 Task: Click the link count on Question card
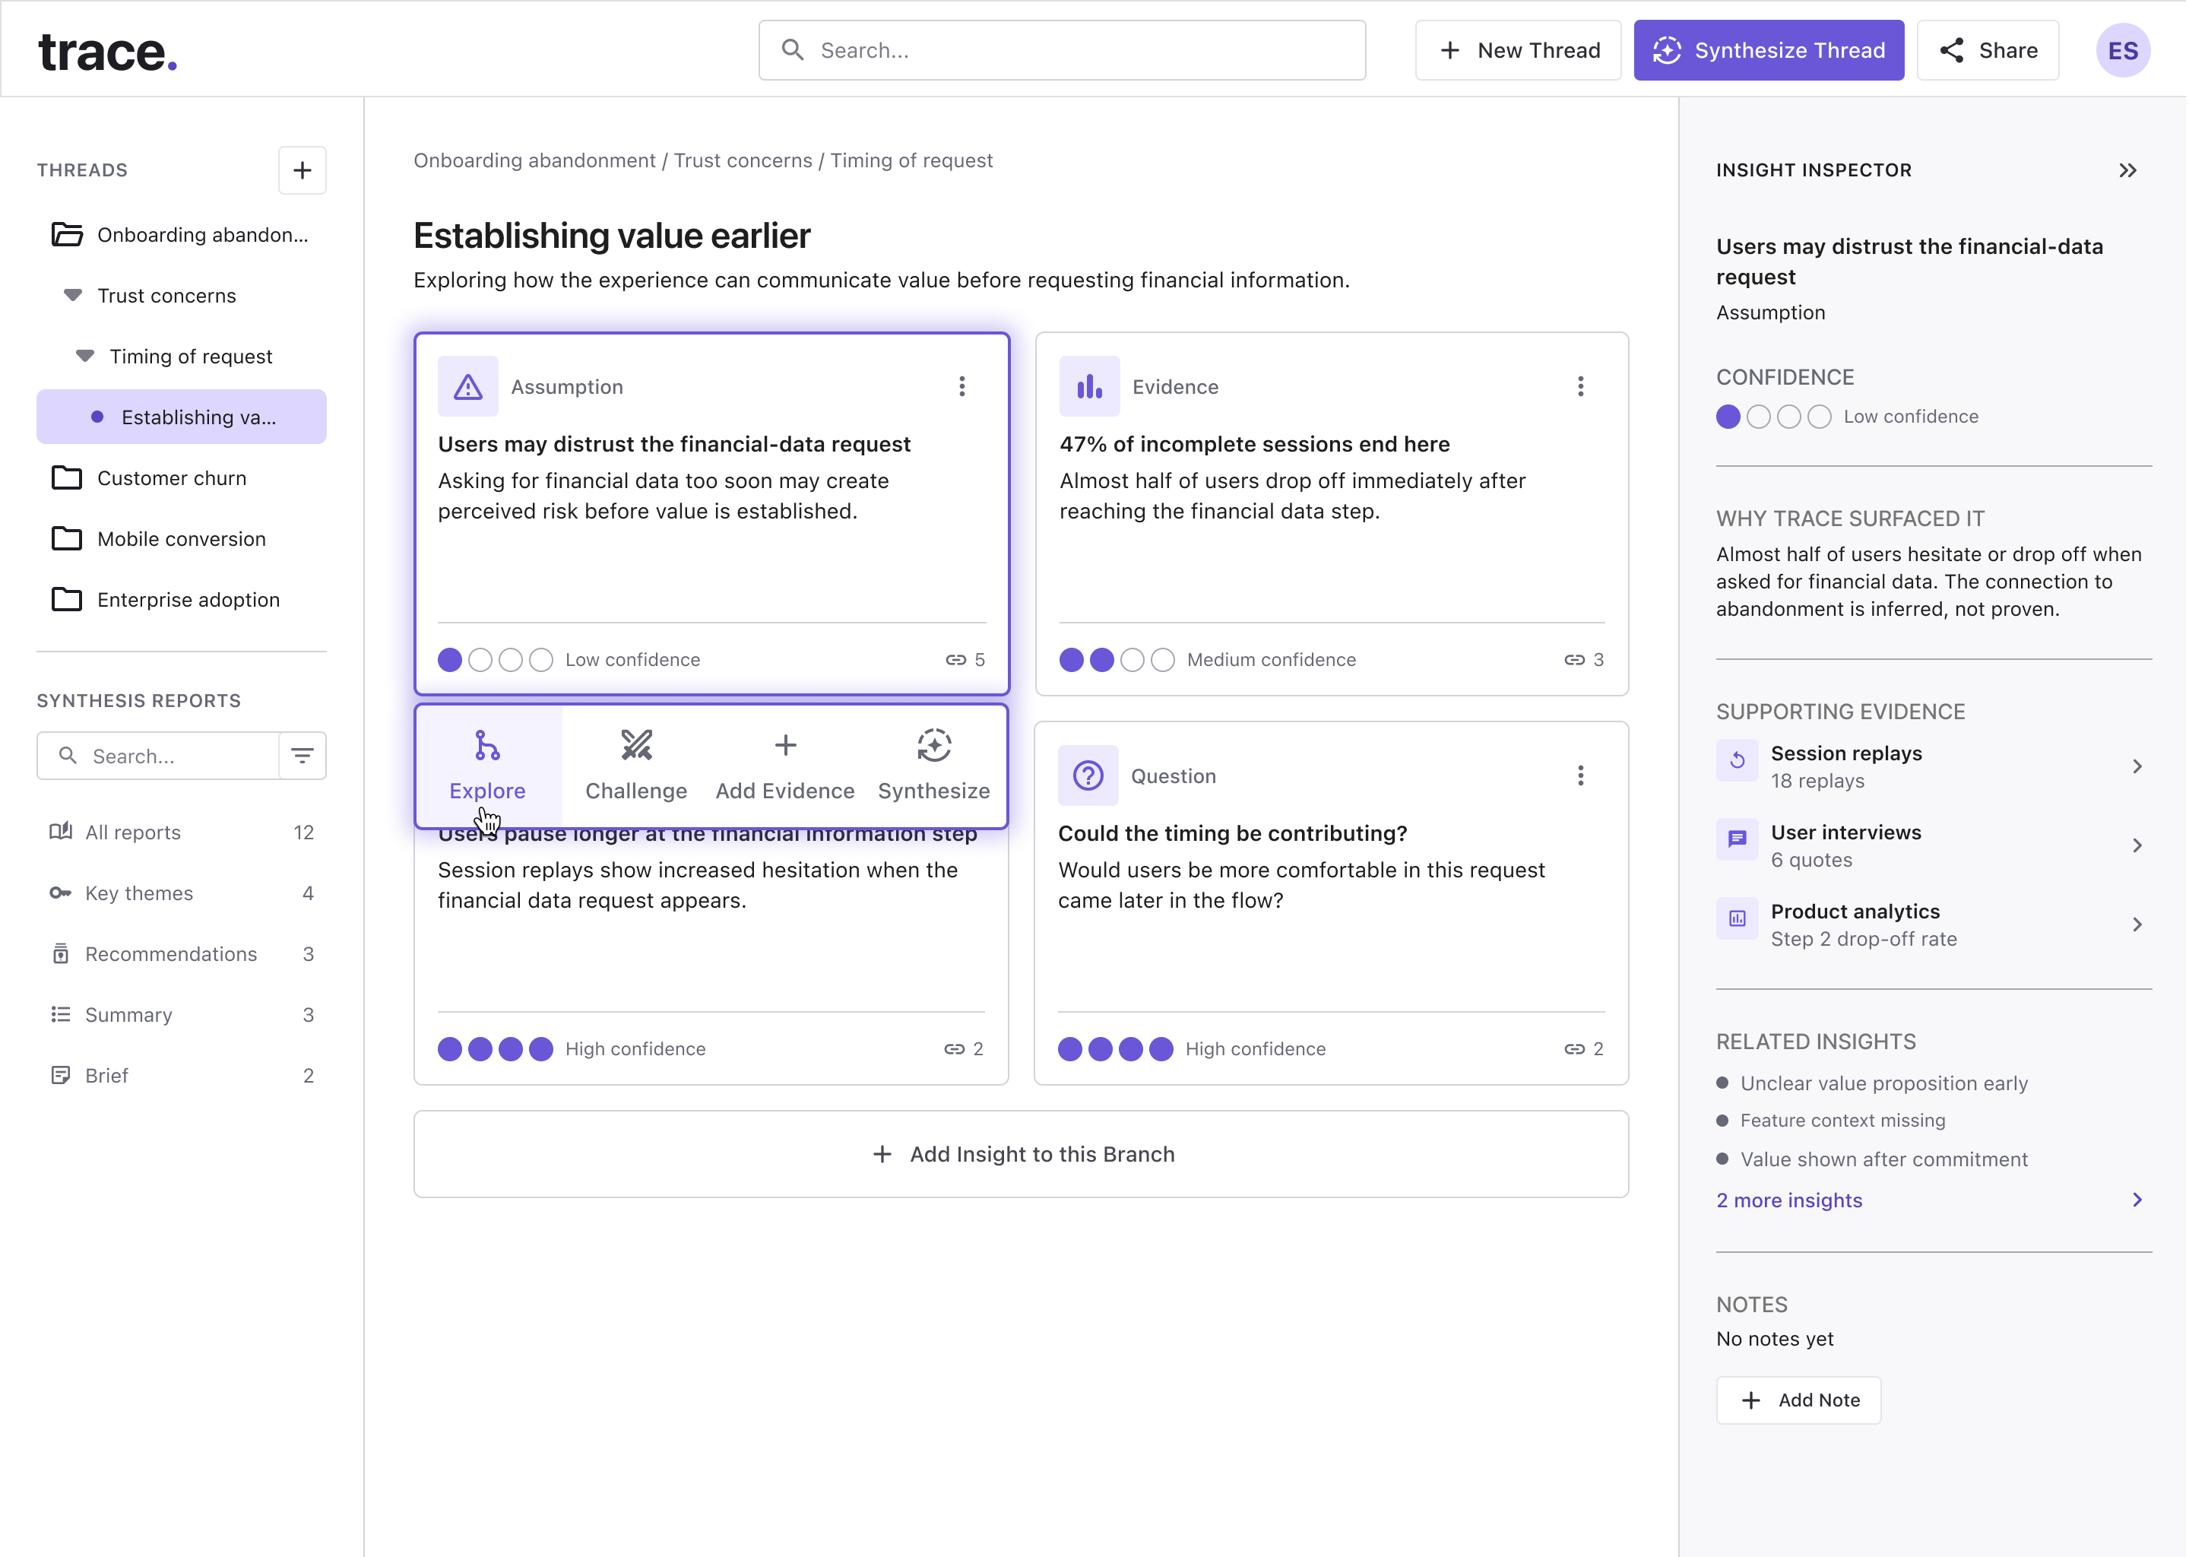[x=1583, y=1049]
